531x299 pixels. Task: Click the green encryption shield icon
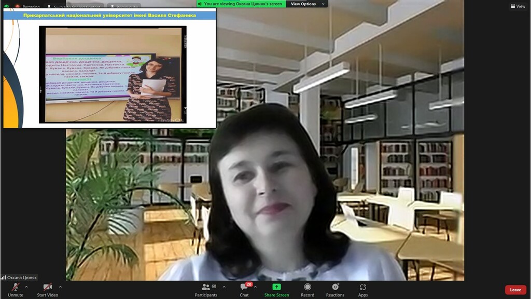pos(6,7)
